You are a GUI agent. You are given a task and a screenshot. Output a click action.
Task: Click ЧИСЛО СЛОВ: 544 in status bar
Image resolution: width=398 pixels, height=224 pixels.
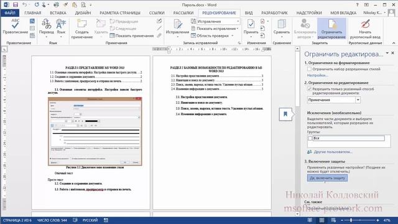(x=52, y=220)
